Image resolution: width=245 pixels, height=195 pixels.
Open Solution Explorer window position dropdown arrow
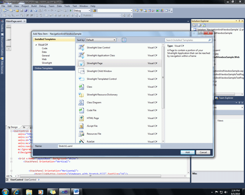point(236,21)
